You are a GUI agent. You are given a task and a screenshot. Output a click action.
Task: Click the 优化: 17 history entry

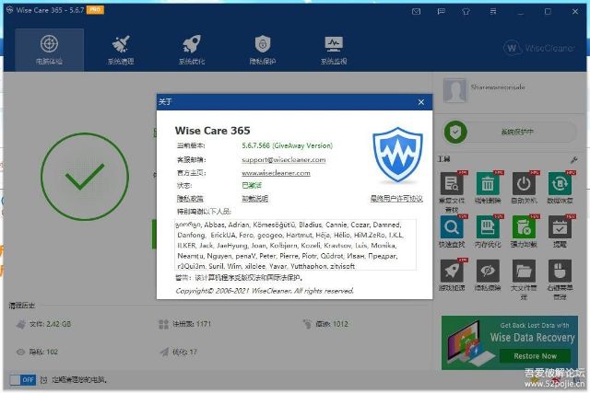(178, 353)
